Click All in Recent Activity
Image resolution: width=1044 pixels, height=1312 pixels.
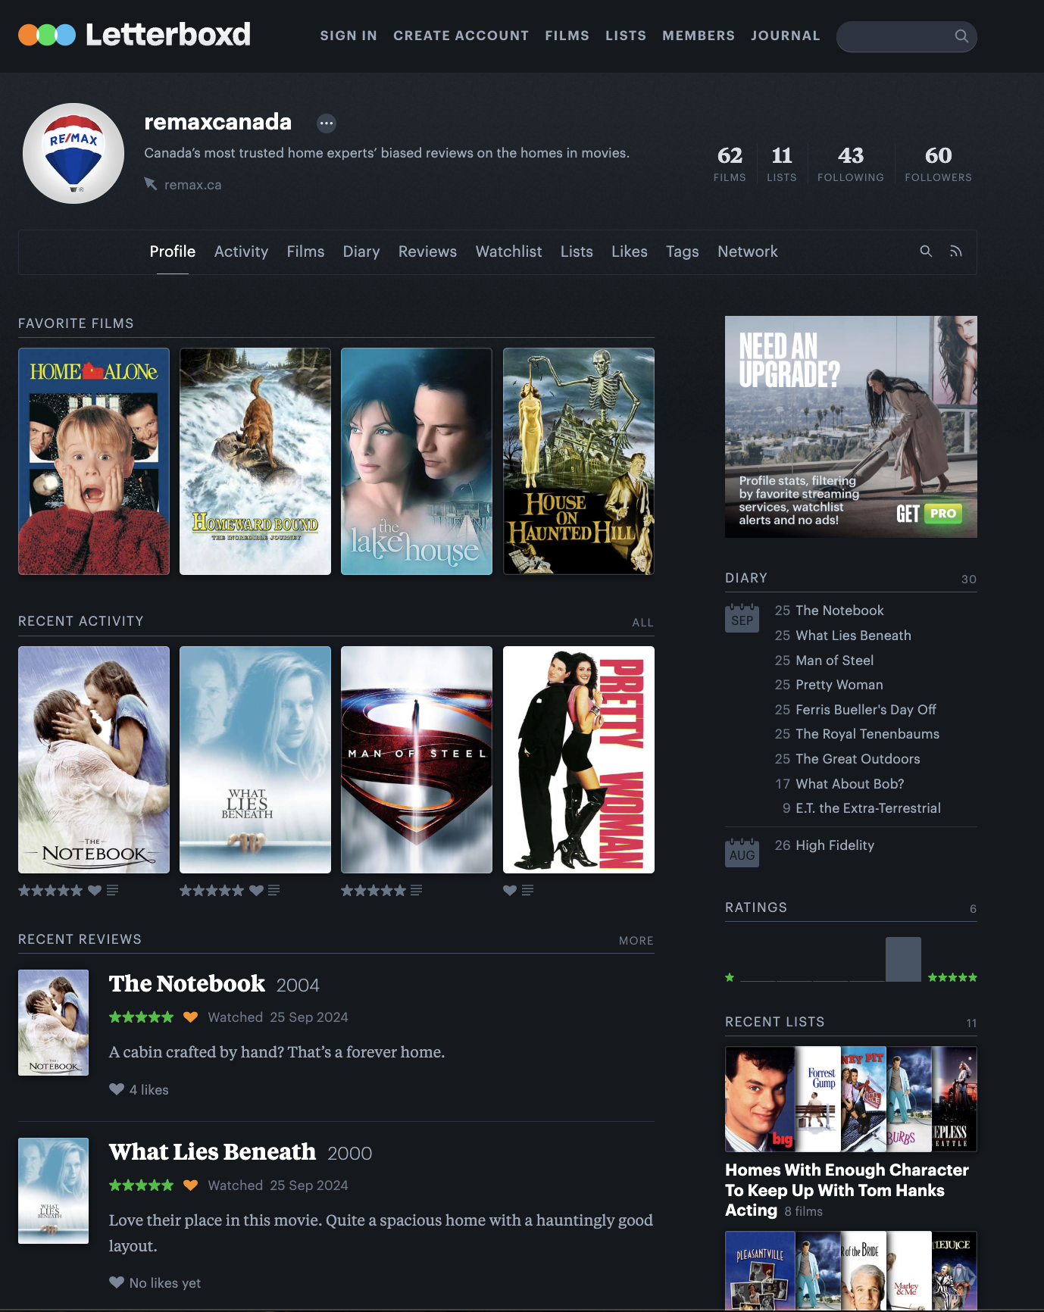(x=642, y=623)
